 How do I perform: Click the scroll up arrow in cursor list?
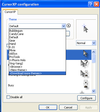click(93, 52)
